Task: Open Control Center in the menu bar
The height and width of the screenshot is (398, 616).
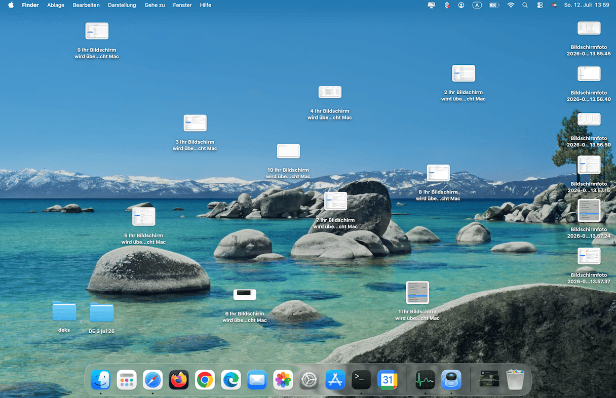Action: tap(540, 5)
